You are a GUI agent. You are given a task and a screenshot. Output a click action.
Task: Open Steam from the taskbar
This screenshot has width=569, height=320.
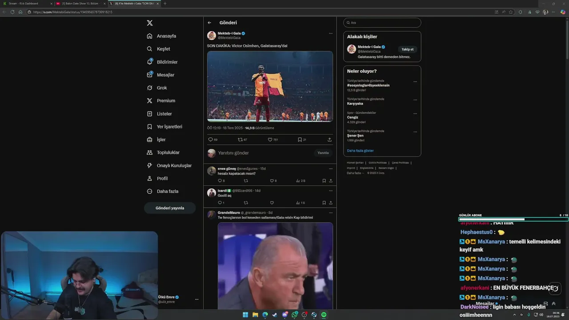(275, 315)
